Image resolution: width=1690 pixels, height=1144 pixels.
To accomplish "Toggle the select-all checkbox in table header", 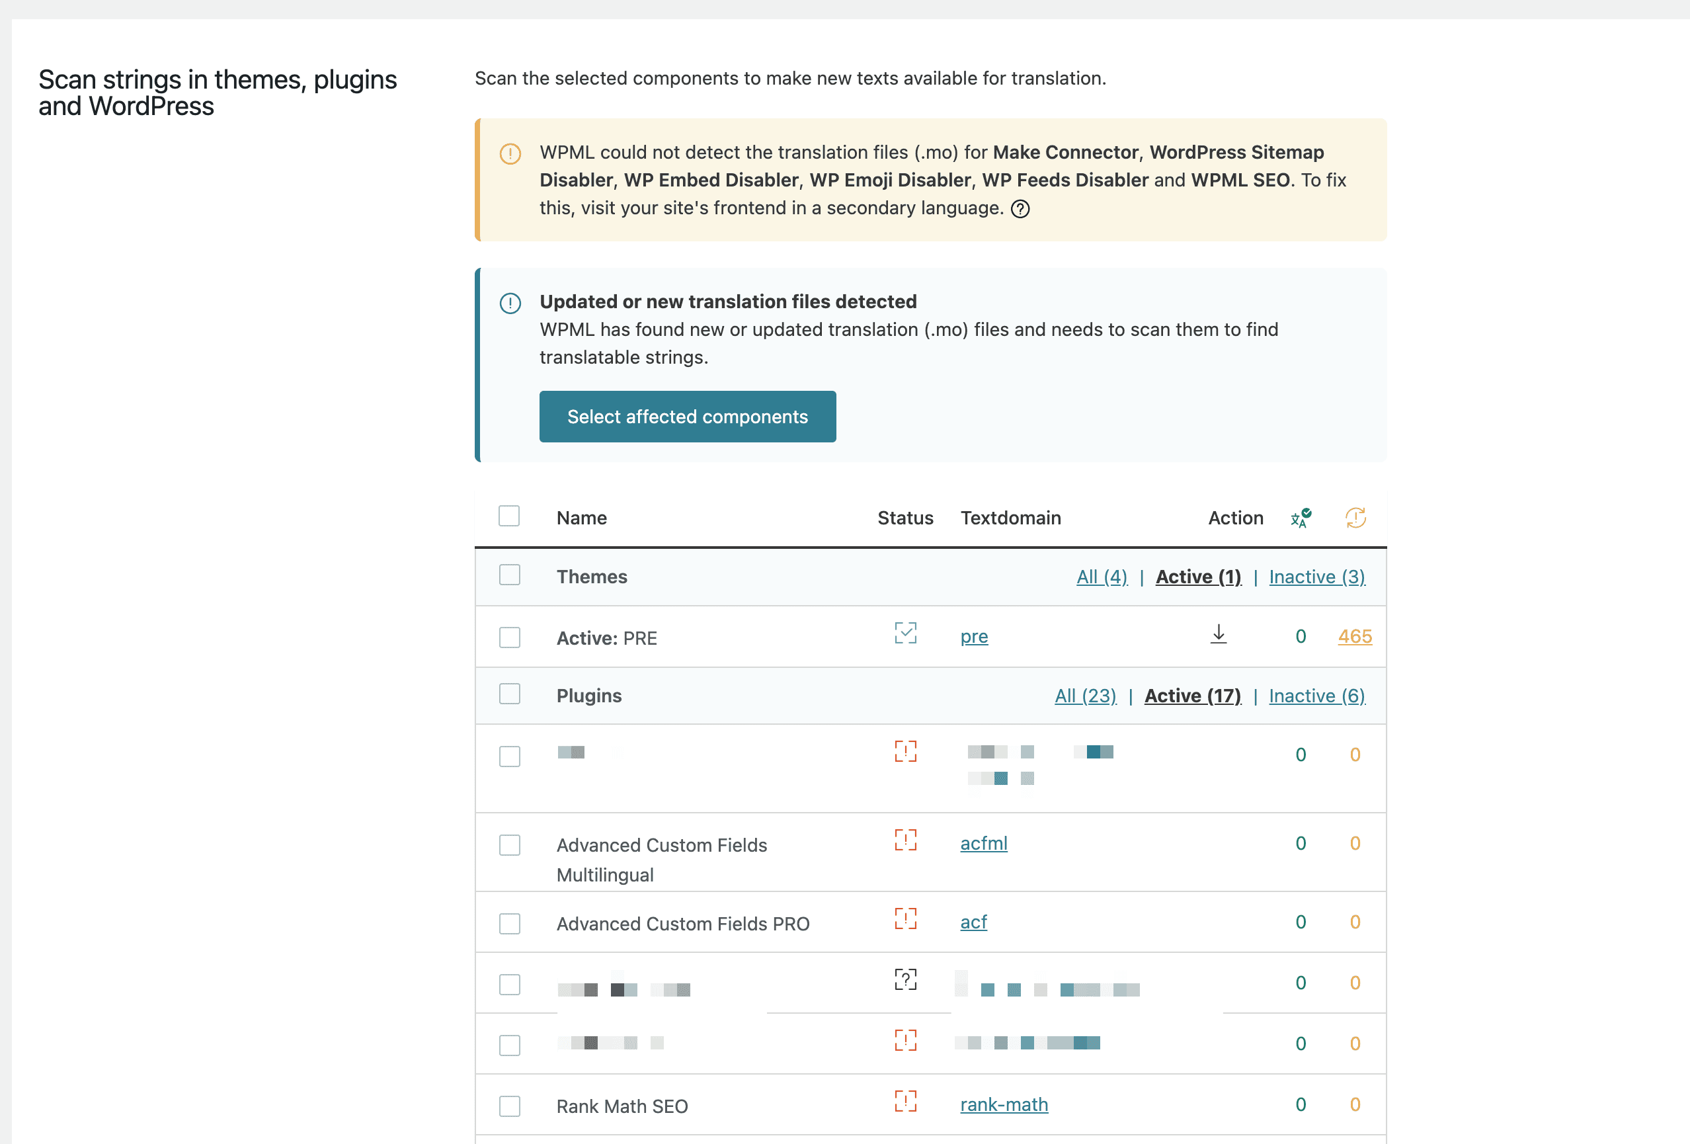I will click(509, 516).
